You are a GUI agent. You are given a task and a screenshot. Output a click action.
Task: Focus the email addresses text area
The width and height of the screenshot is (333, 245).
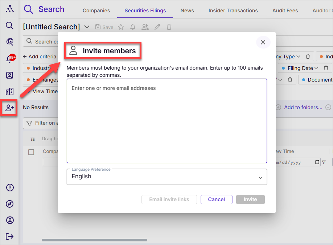click(167, 121)
